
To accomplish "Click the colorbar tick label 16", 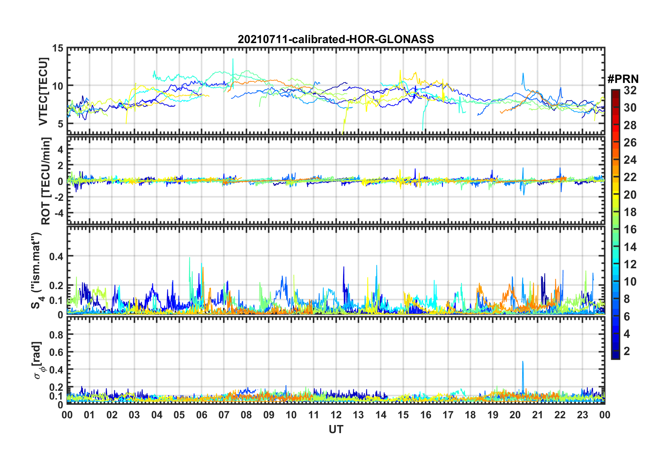I will click(630, 229).
